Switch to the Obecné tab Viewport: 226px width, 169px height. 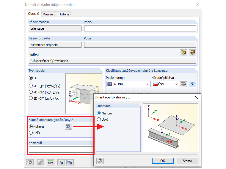tap(34, 14)
